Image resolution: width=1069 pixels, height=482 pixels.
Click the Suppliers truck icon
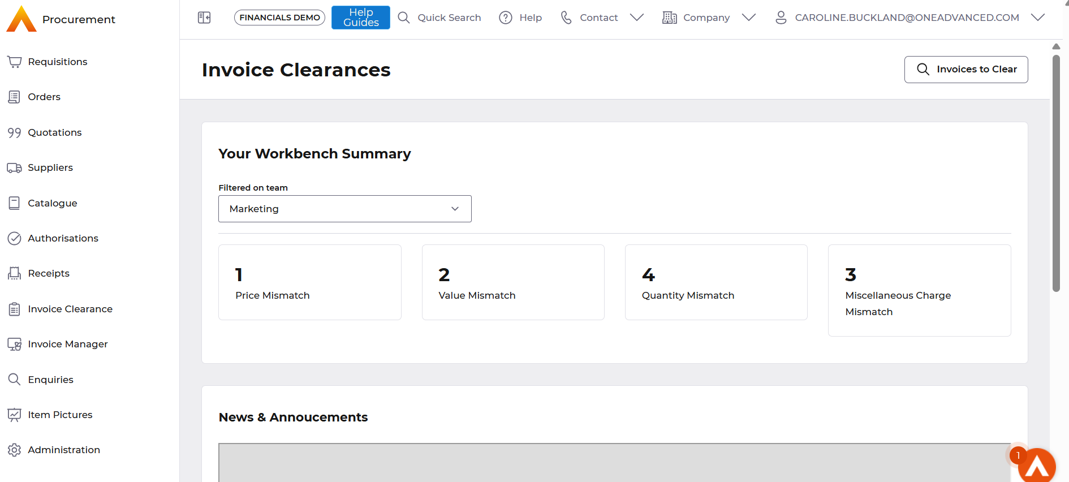coord(14,167)
